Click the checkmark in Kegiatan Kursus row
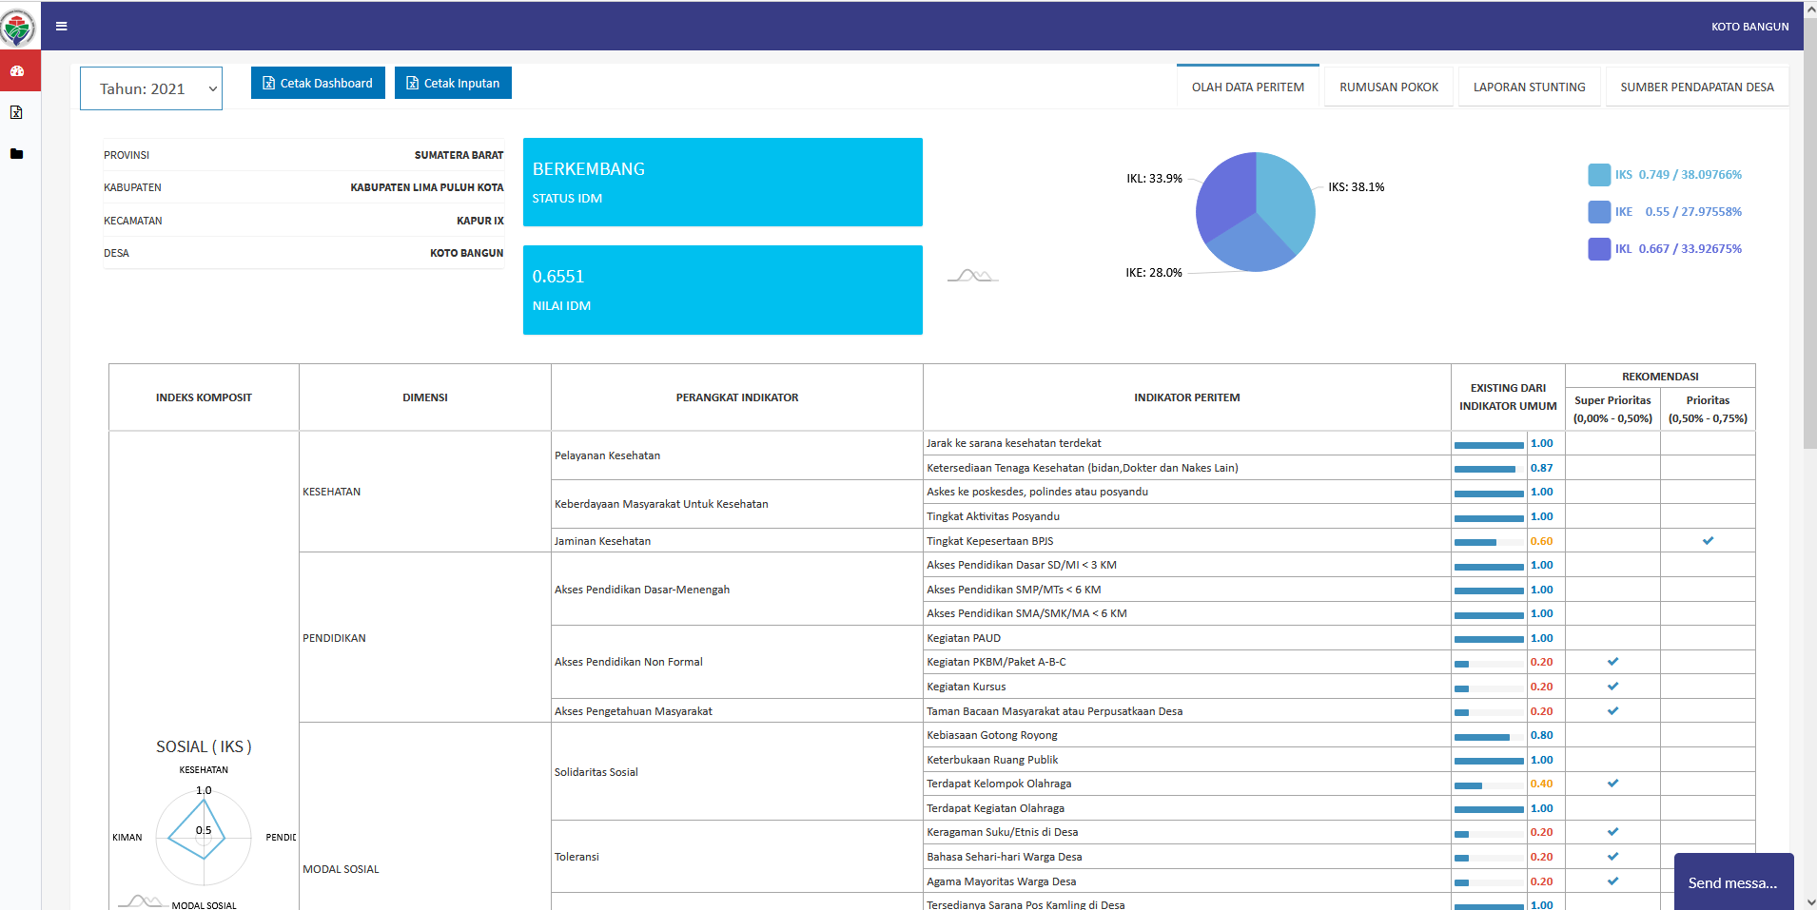The width and height of the screenshot is (1817, 910). click(x=1612, y=686)
